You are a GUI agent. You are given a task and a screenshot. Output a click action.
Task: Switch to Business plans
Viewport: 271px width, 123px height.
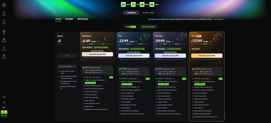pyautogui.click(x=148, y=13)
